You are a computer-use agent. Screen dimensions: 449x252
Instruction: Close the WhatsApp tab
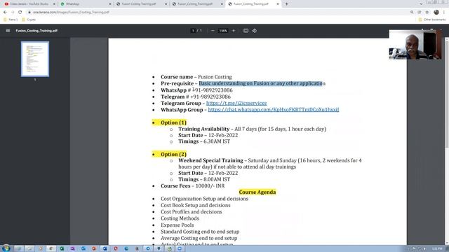pyautogui.click(x=110, y=4)
